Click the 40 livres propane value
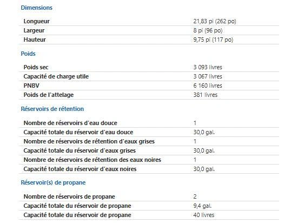The width and height of the screenshot is (297, 223). [204, 215]
